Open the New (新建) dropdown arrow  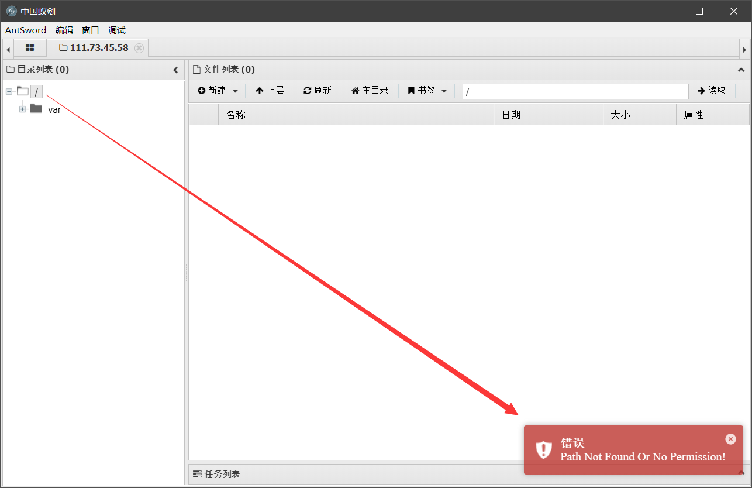click(235, 91)
